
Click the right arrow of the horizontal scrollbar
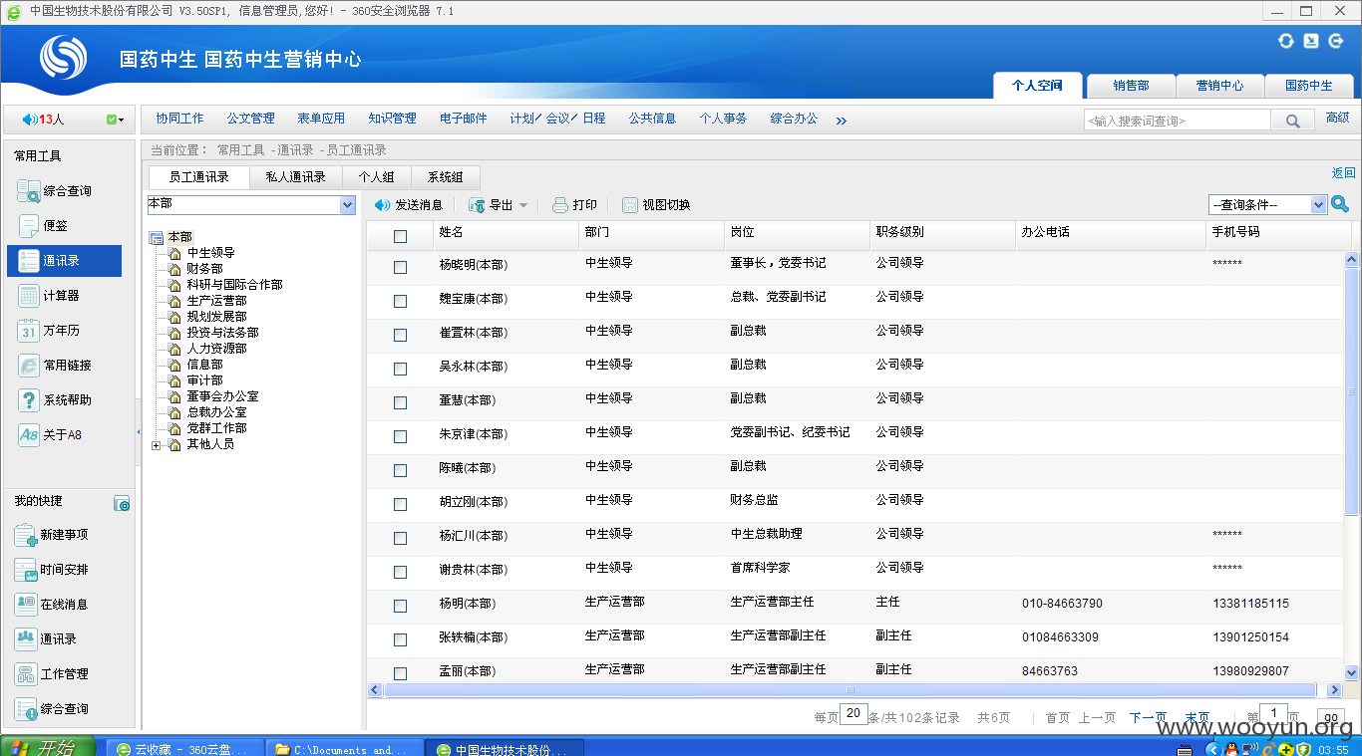tap(1335, 689)
